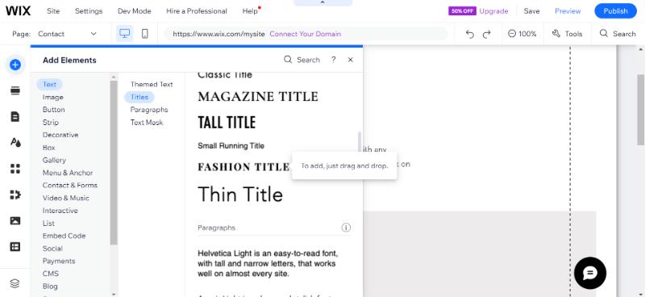Open the Pages & Menu sidebar icon
Screen dimensions: 645x297
[15, 116]
